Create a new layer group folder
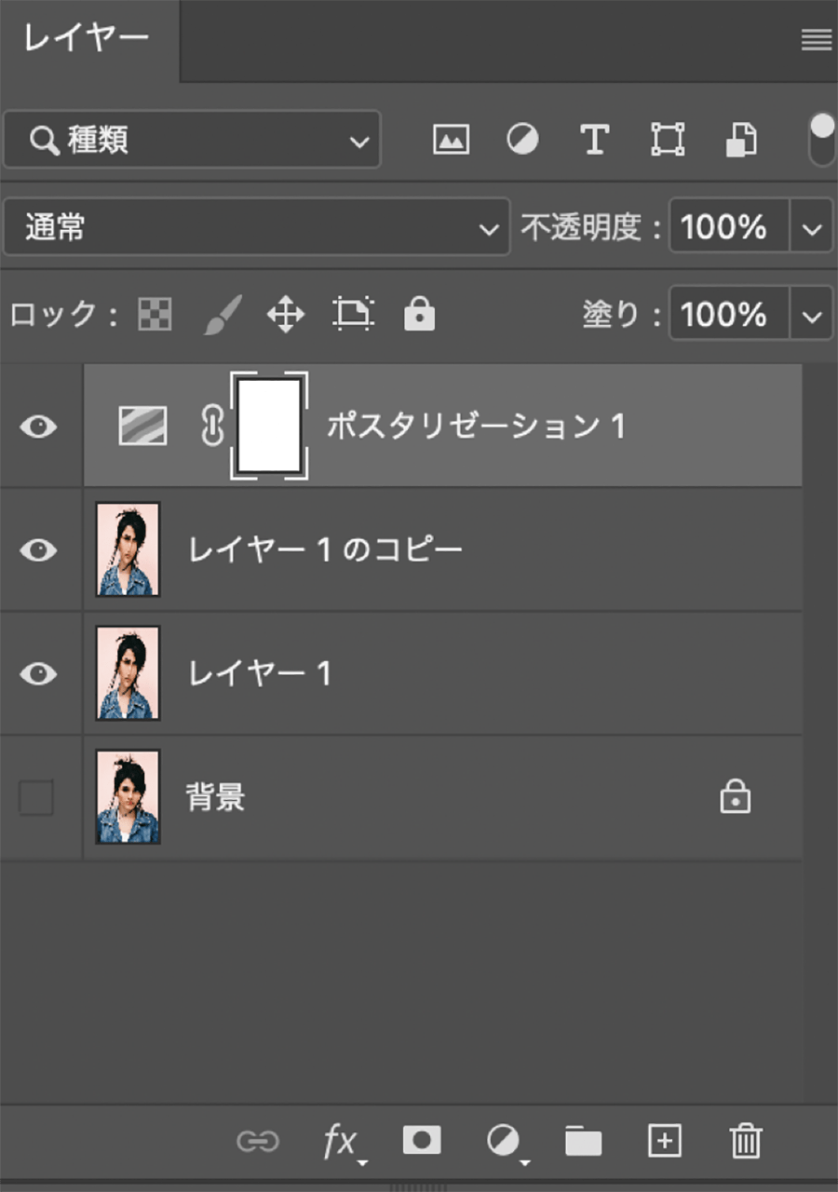This screenshot has width=838, height=1192. point(584,1141)
